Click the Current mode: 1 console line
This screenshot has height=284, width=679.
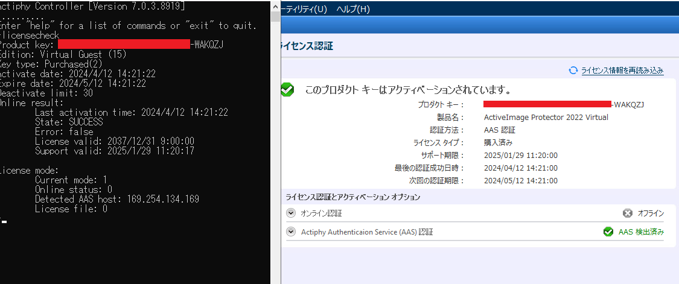pos(71,180)
